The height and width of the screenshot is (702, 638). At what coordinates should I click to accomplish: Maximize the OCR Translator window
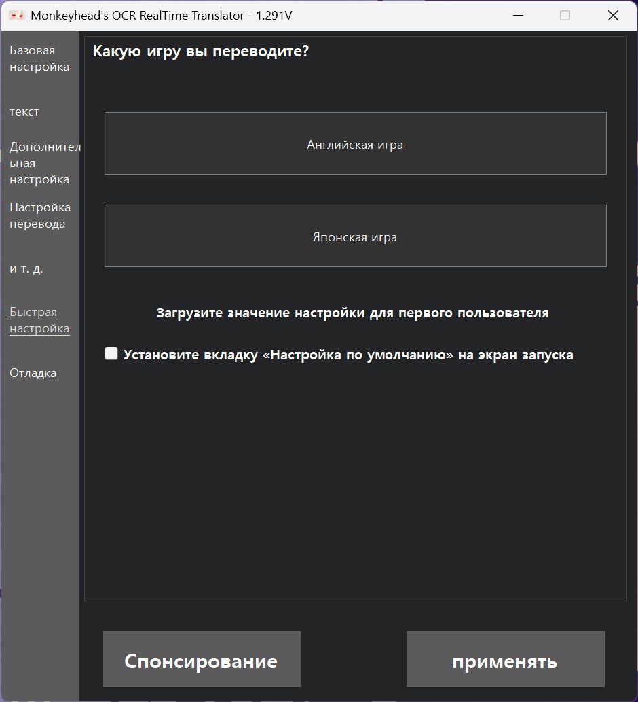(x=565, y=15)
